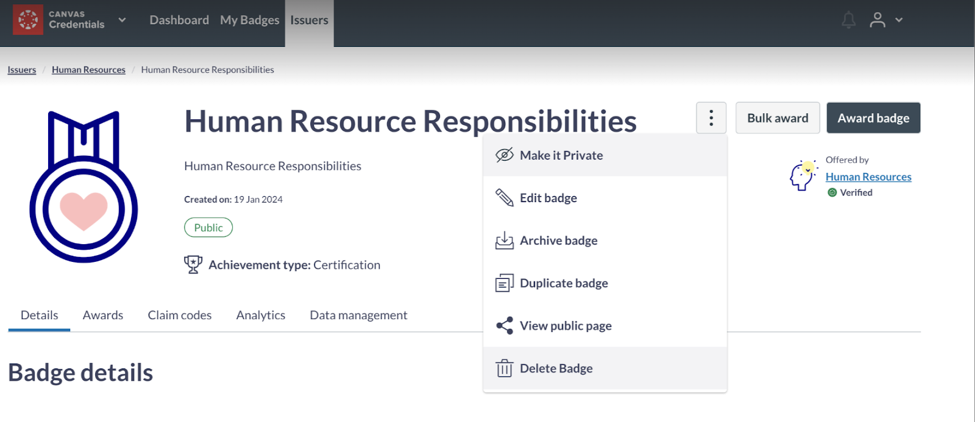The width and height of the screenshot is (975, 422).
Task: Open the user account profile icon
Action: coord(877,20)
